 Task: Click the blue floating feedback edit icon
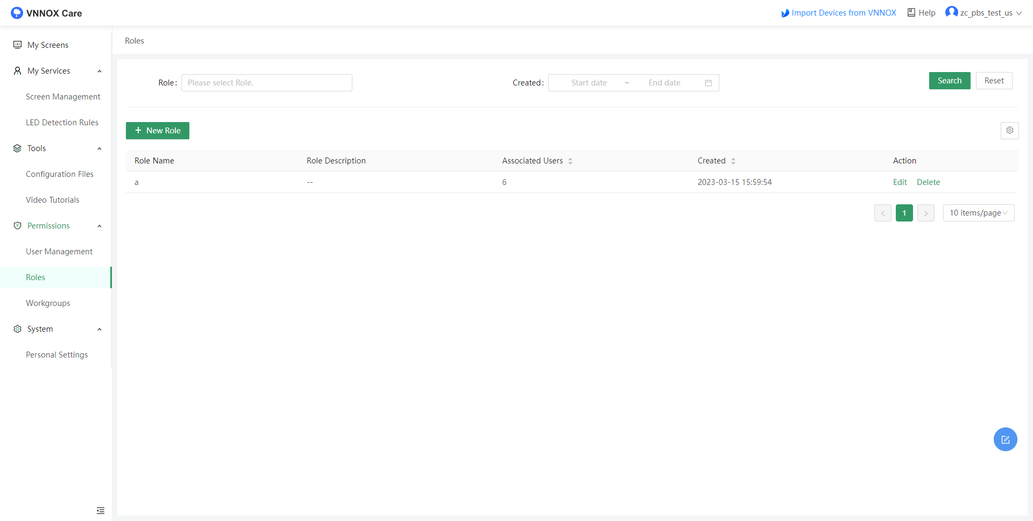click(1005, 439)
